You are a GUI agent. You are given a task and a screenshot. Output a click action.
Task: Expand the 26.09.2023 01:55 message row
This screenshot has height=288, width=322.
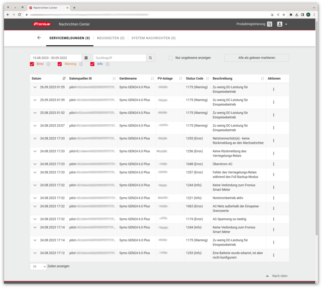point(35,87)
